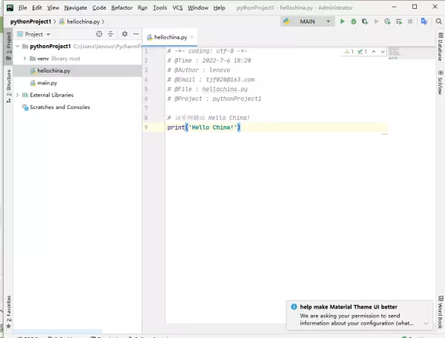Hide the Project tool window
The width and height of the screenshot is (445, 338).
136,34
